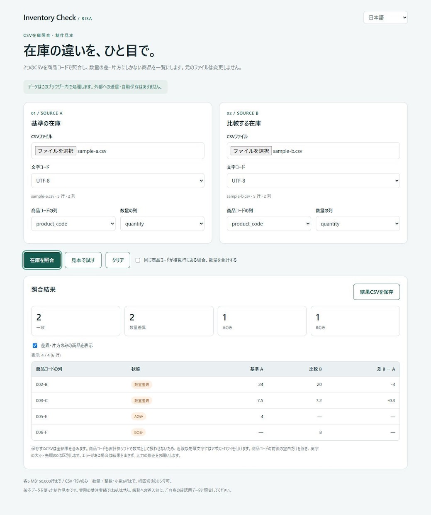Open Source A quantity column dropdown
431x515 pixels.
pyautogui.click(x=162, y=223)
